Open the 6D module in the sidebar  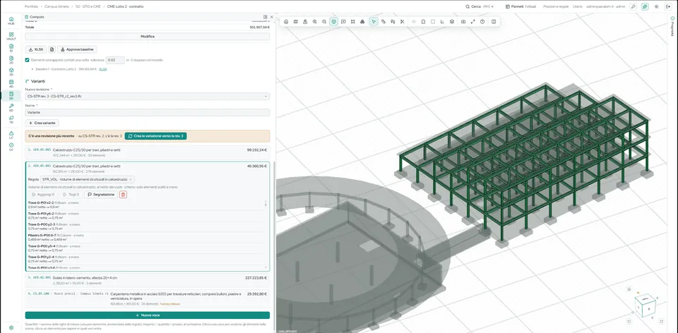(11, 107)
